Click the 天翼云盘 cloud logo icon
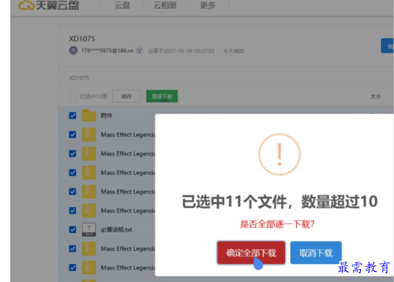 pyautogui.click(x=26, y=6)
